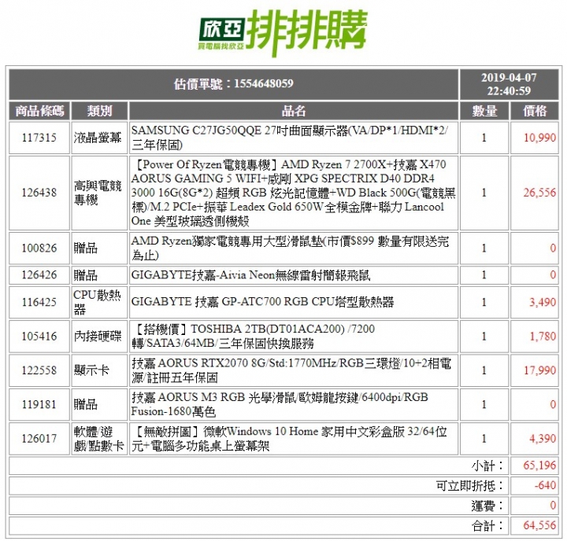Select product code 126426

[x=39, y=275]
